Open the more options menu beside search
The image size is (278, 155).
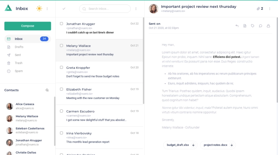click(136, 9)
